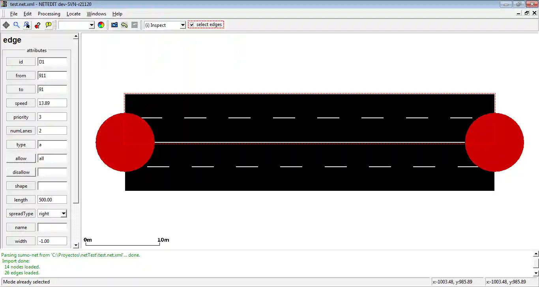Open the Locate menu

coord(73,14)
